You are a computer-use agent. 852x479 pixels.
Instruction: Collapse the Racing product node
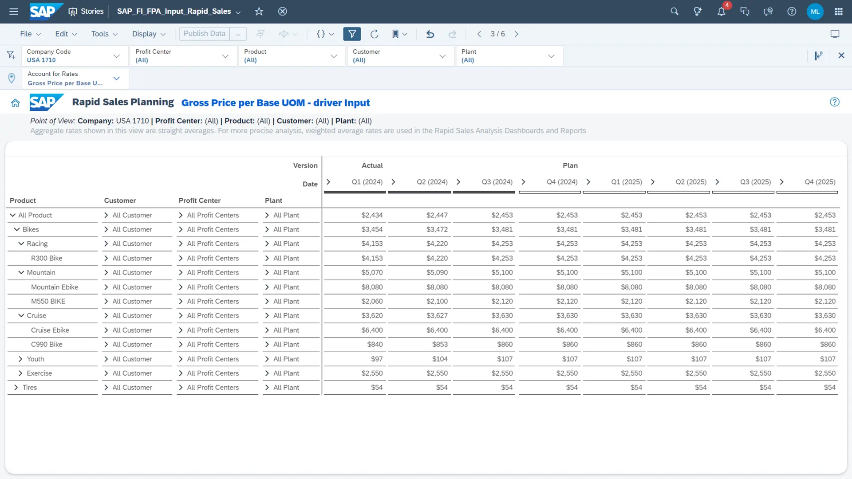21,243
